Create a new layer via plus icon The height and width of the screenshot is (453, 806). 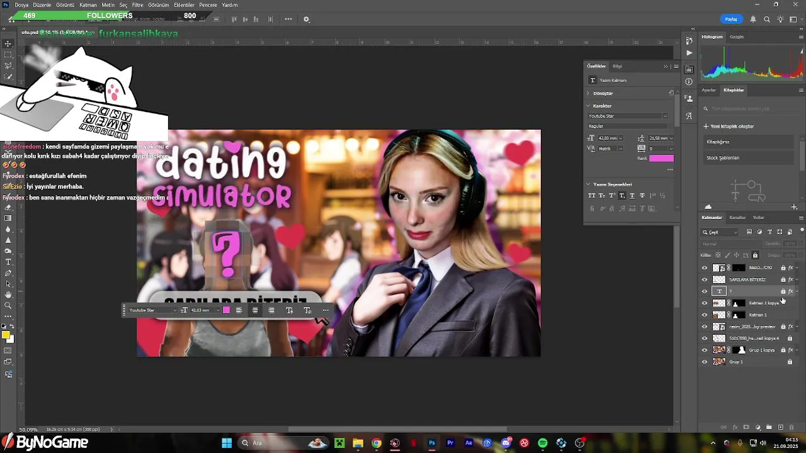pyautogui.click(x=781, y=428)
